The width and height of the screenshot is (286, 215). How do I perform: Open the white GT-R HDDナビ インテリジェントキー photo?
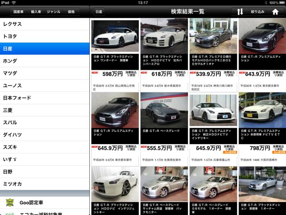[115, 184]
